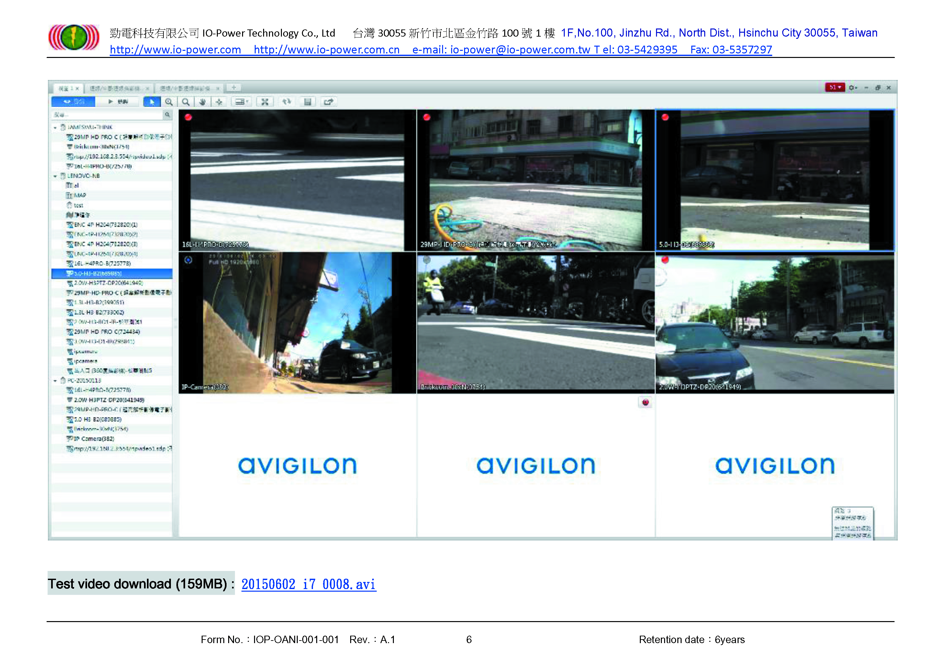Toggle the full screen view icon
Screen dimensions: 946x669
[x=265, y=102]
